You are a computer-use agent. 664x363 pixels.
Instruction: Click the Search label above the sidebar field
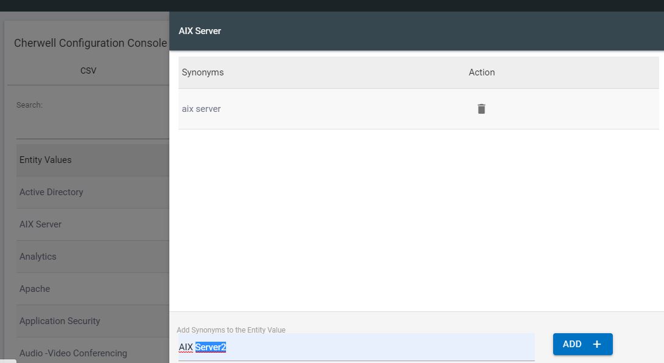tap(29, 105)
